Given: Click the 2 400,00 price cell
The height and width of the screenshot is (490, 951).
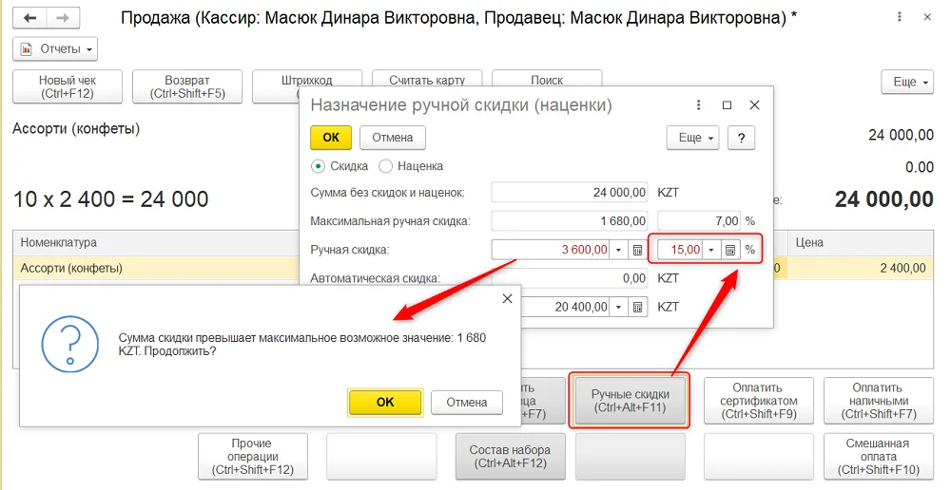Looking at the screenshot, I should 861,268.
